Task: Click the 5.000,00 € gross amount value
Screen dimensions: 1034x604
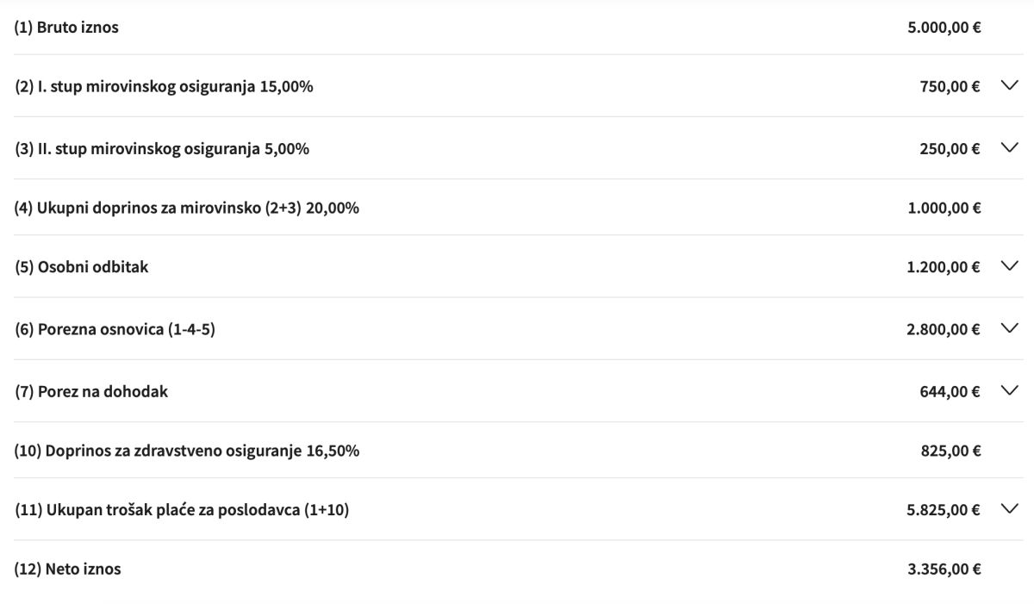Action: 944,28
